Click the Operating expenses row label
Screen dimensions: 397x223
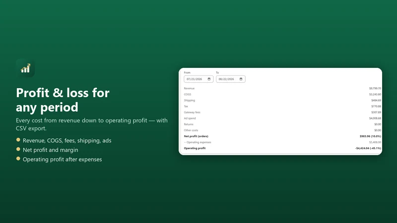click(198, 142)
